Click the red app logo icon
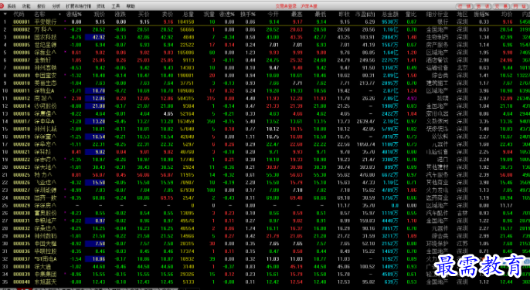Image resolution: width=530 pixels, height=290 pixels. click(x=2, y=5)
